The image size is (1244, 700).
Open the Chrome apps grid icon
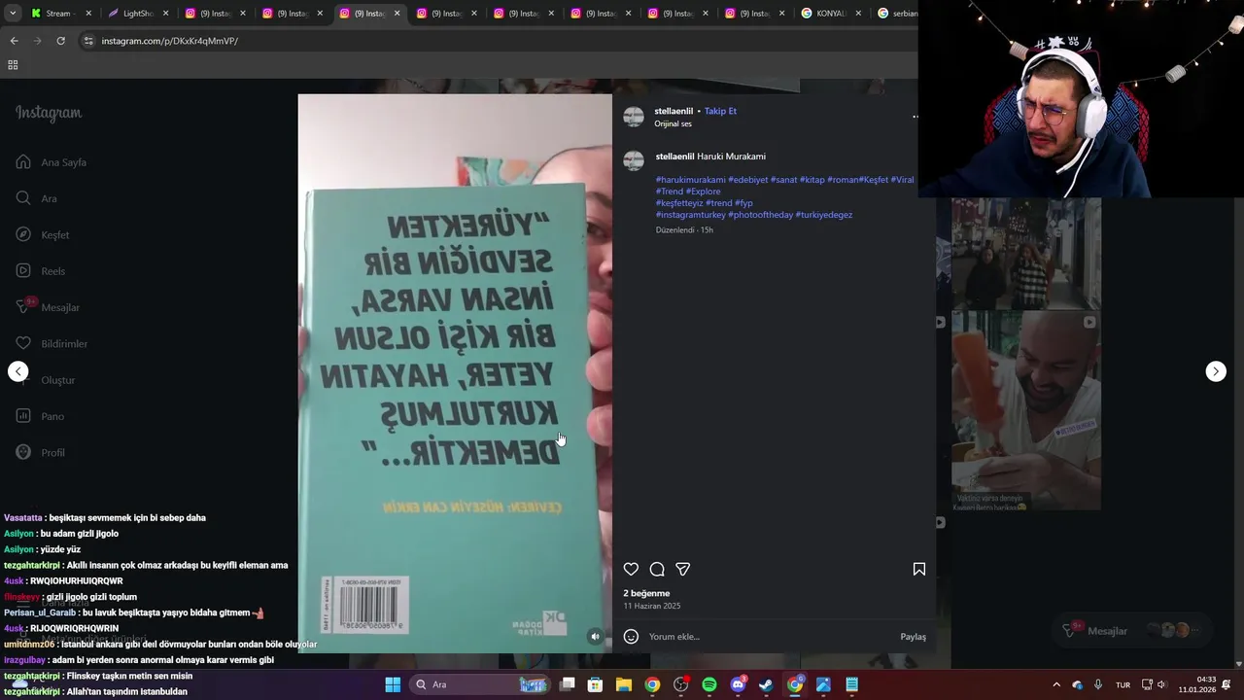pyautogui.click(x=13, y=65)
